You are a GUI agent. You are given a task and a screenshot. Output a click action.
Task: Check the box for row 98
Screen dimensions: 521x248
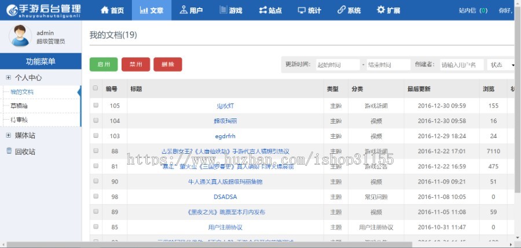click(96, 196)
